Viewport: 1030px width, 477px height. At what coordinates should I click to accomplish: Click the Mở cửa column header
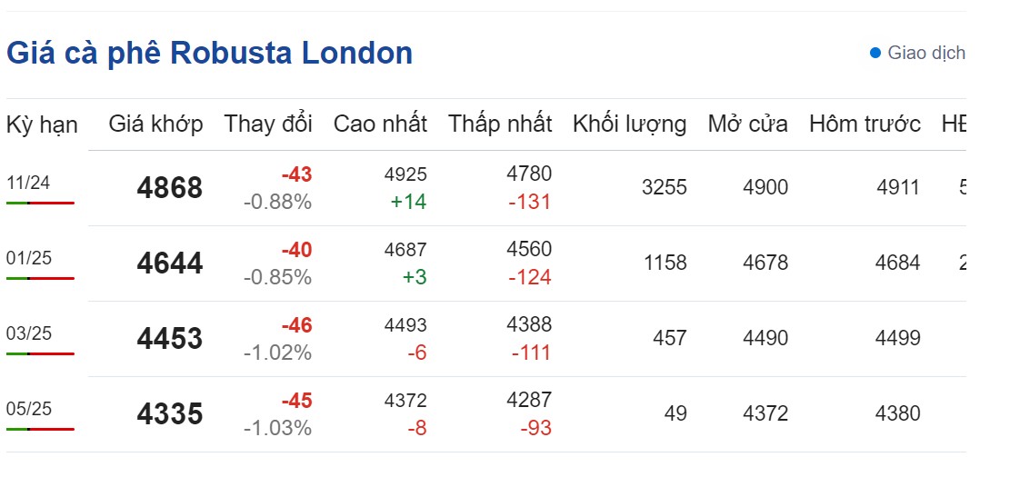748,124
